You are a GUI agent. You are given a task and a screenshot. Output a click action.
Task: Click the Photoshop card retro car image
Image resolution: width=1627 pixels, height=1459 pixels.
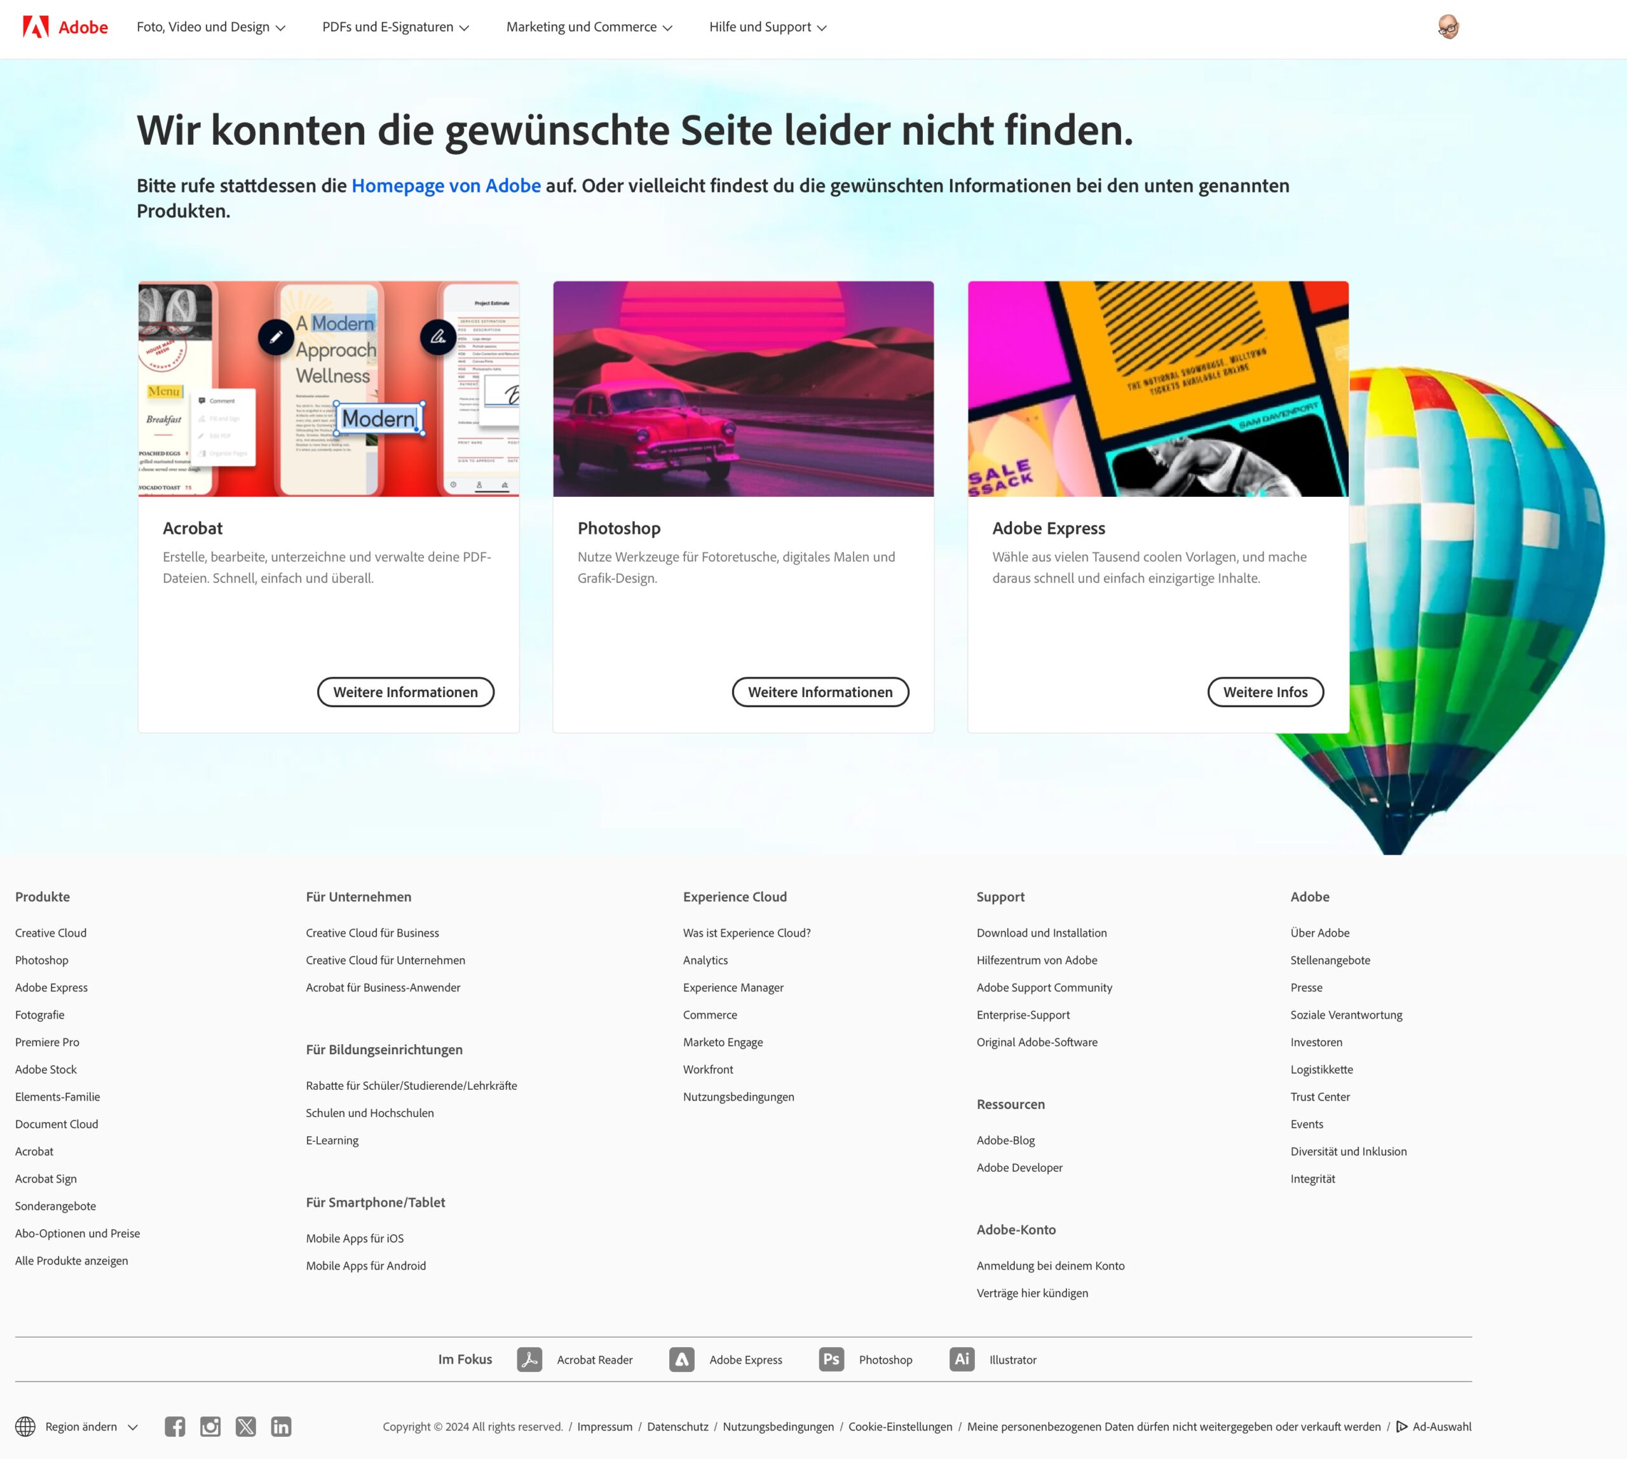click(742, 389)
